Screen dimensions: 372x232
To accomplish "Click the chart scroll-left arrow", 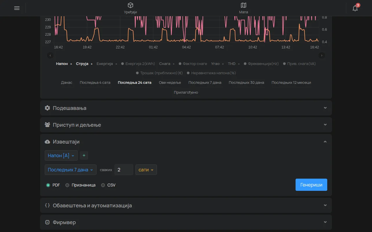I will click(50, 55).
